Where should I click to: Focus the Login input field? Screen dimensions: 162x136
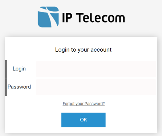point(96,69)
